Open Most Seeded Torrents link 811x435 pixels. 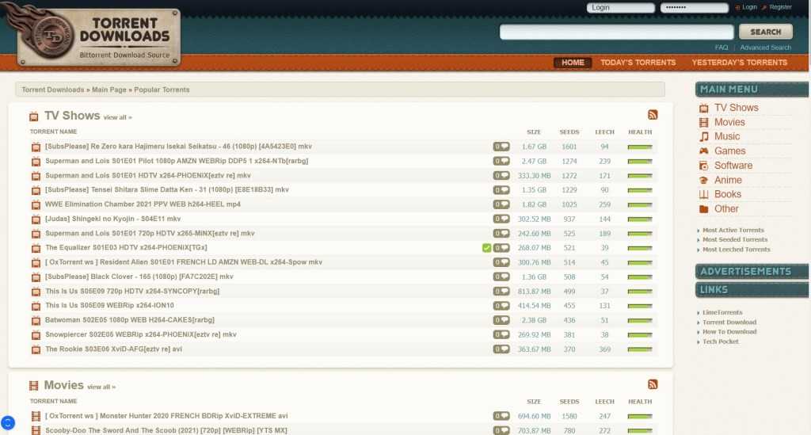pos(734,239)
